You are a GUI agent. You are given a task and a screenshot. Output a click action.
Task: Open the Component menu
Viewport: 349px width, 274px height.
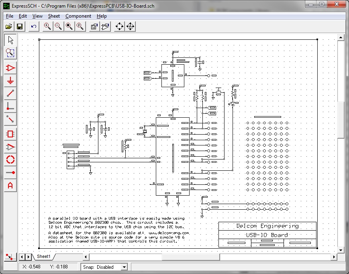point(78,16)
